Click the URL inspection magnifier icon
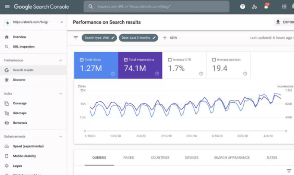The image size is (294, 175). 7,47
